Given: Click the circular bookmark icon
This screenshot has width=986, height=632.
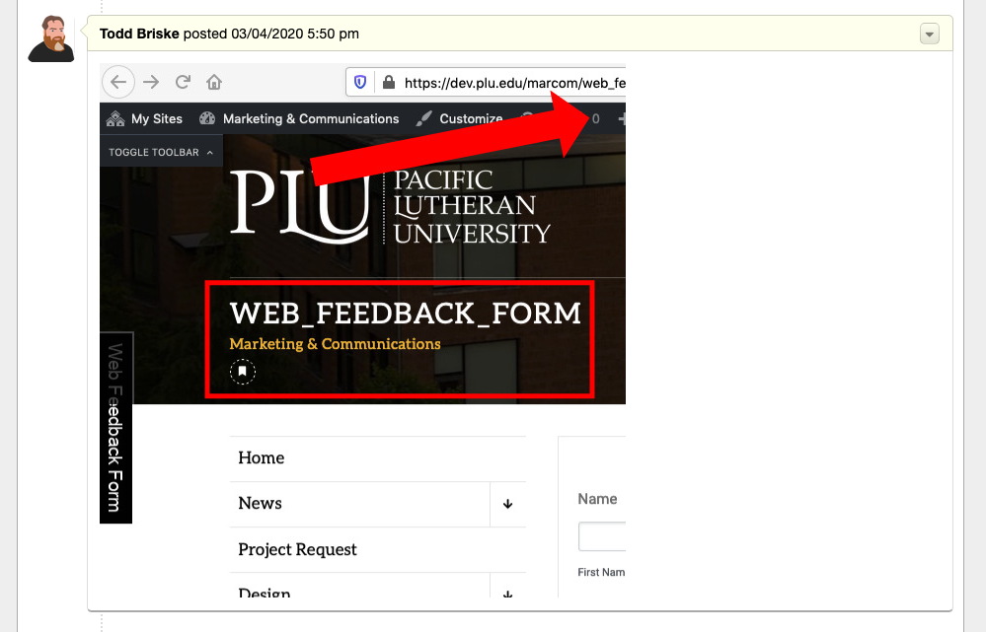Looking at the screenshot, I should [x=243, y=372].
